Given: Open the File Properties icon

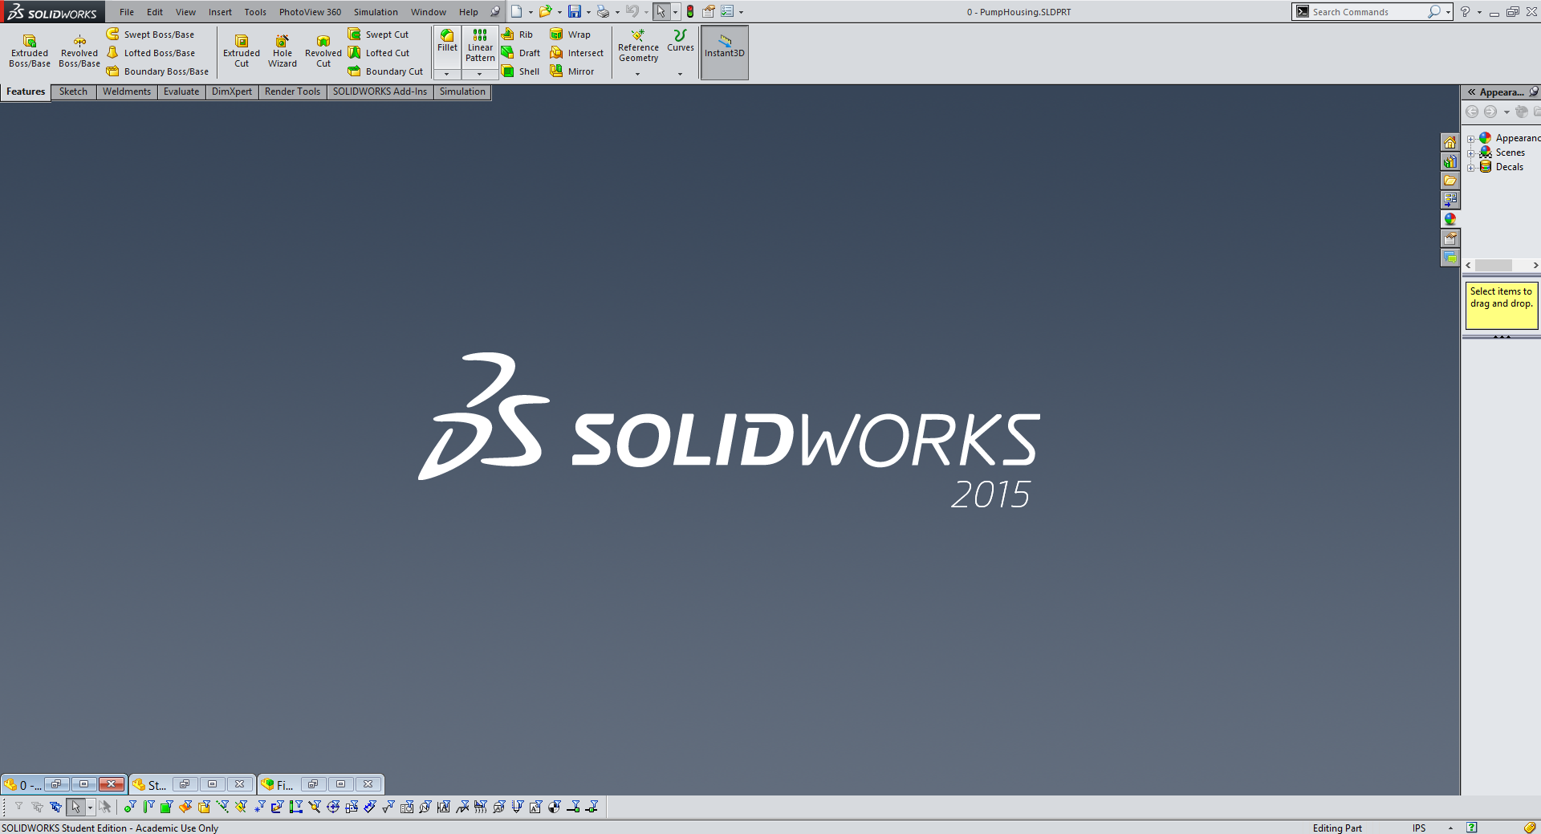Looking at the screenshot, I should click(709, 11).
